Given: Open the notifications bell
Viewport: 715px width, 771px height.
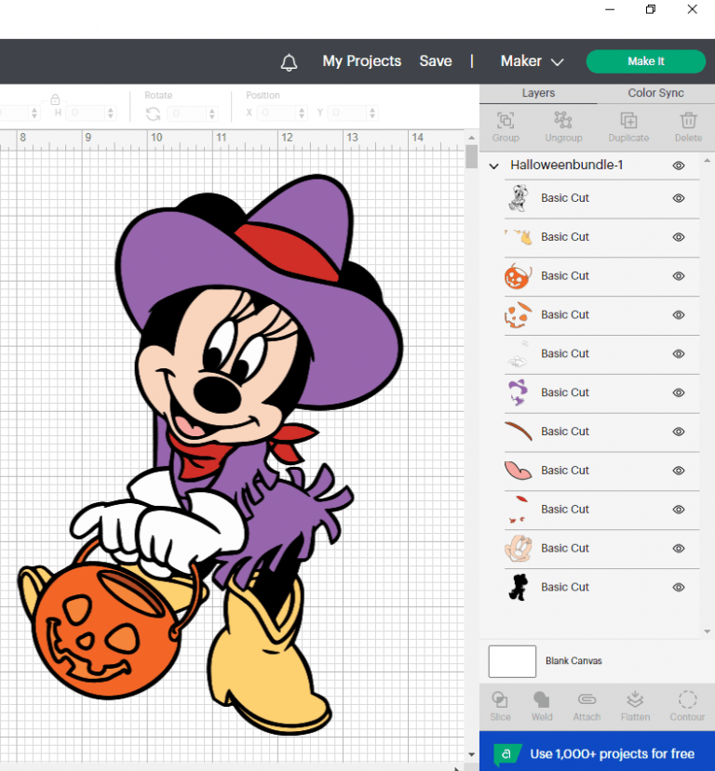Looking at the screenshot, I should click(289, 62).
